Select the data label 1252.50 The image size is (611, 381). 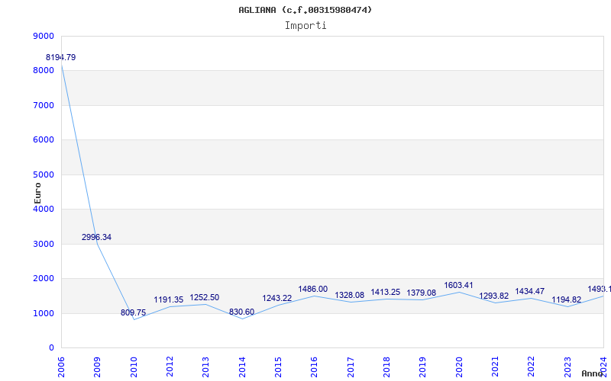pos(205,297)
